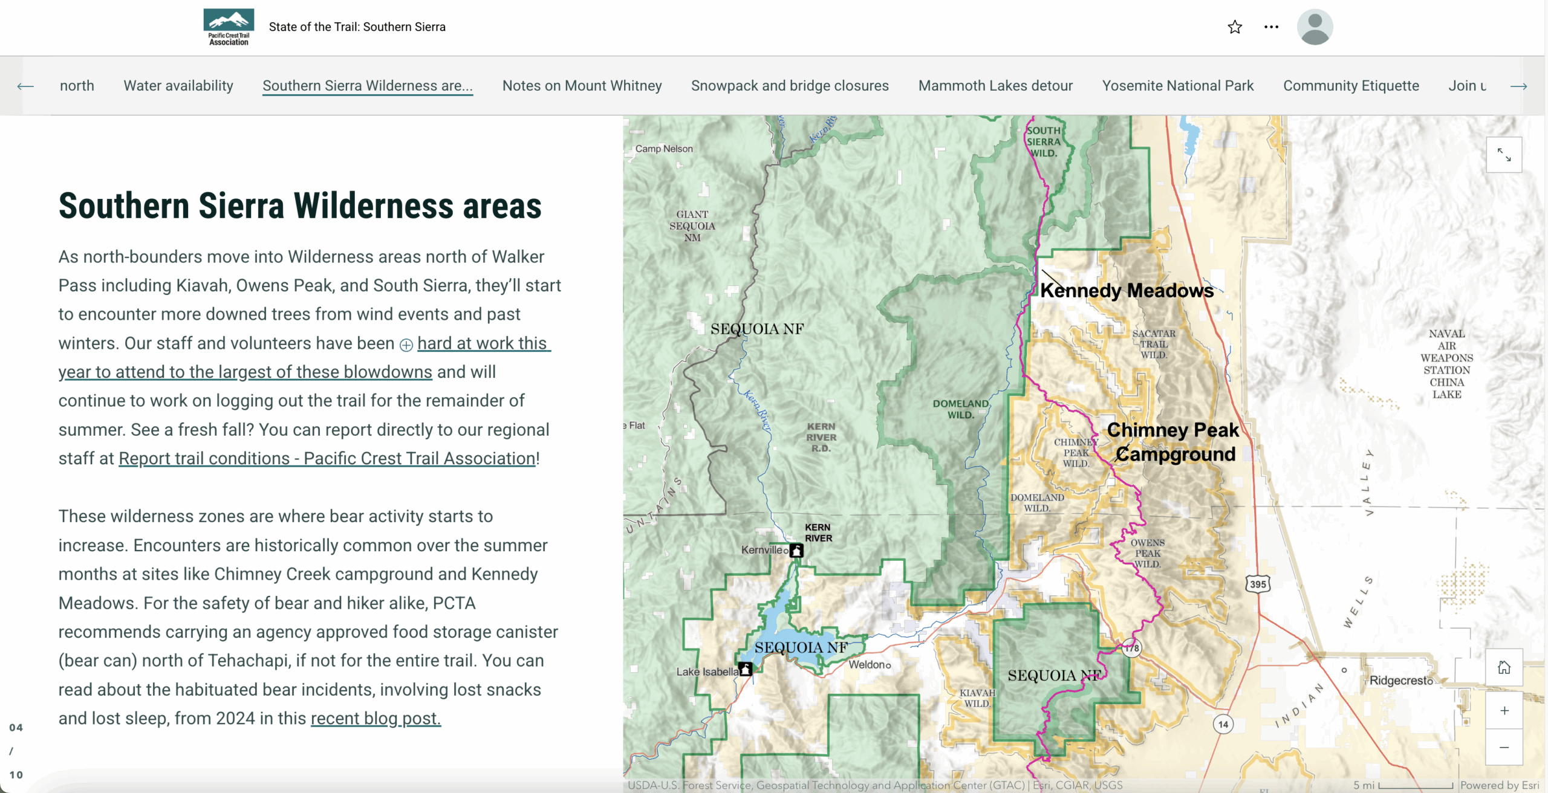Click the KIAVAH WILD. map label
1548x793 pixels.
coord(977,698)
